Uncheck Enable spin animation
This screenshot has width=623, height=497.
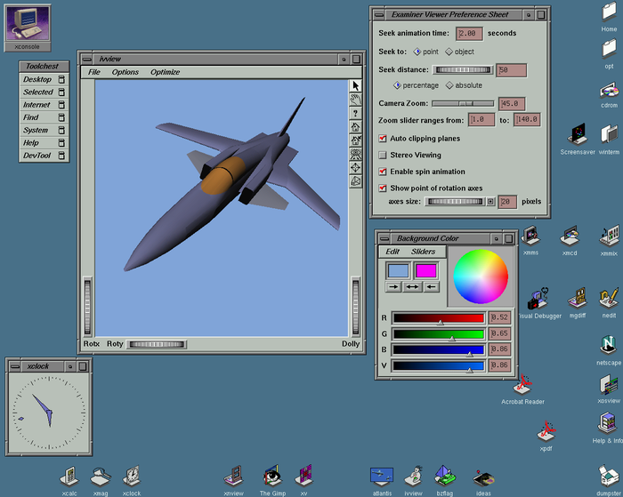(383, 172)
